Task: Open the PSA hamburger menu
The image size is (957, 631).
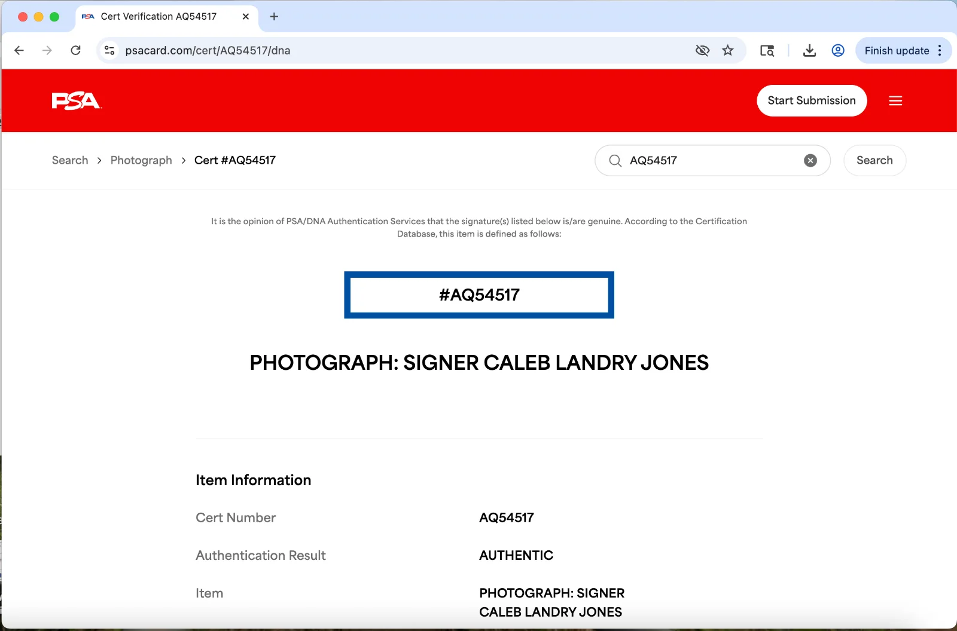Action: [x=895, y=101]
